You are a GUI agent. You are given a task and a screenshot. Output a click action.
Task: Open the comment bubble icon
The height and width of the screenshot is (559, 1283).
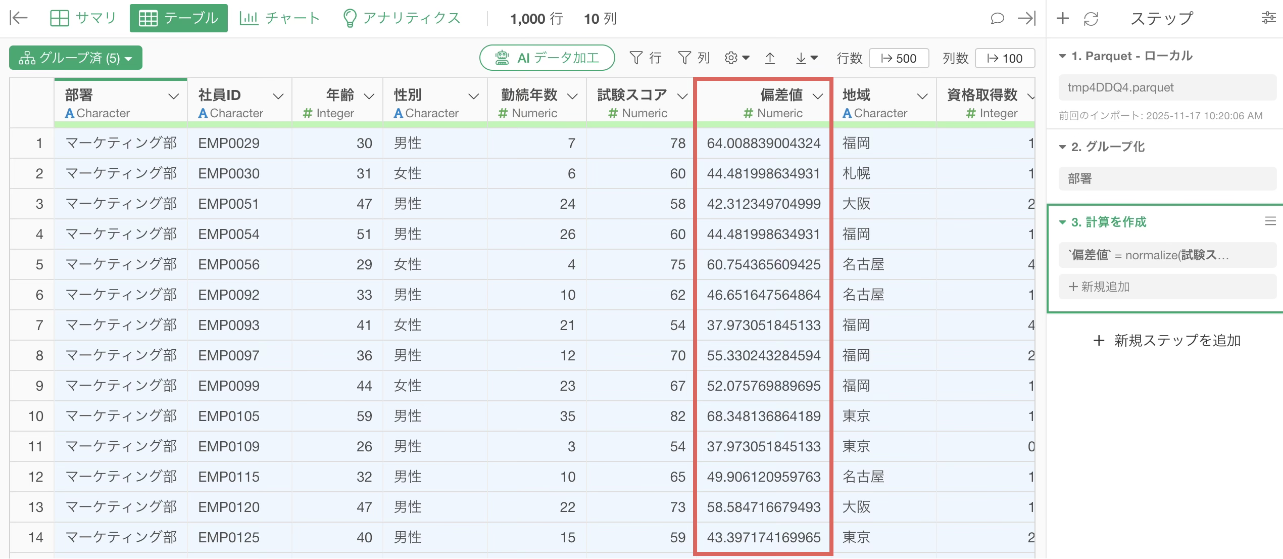[997, 19]
